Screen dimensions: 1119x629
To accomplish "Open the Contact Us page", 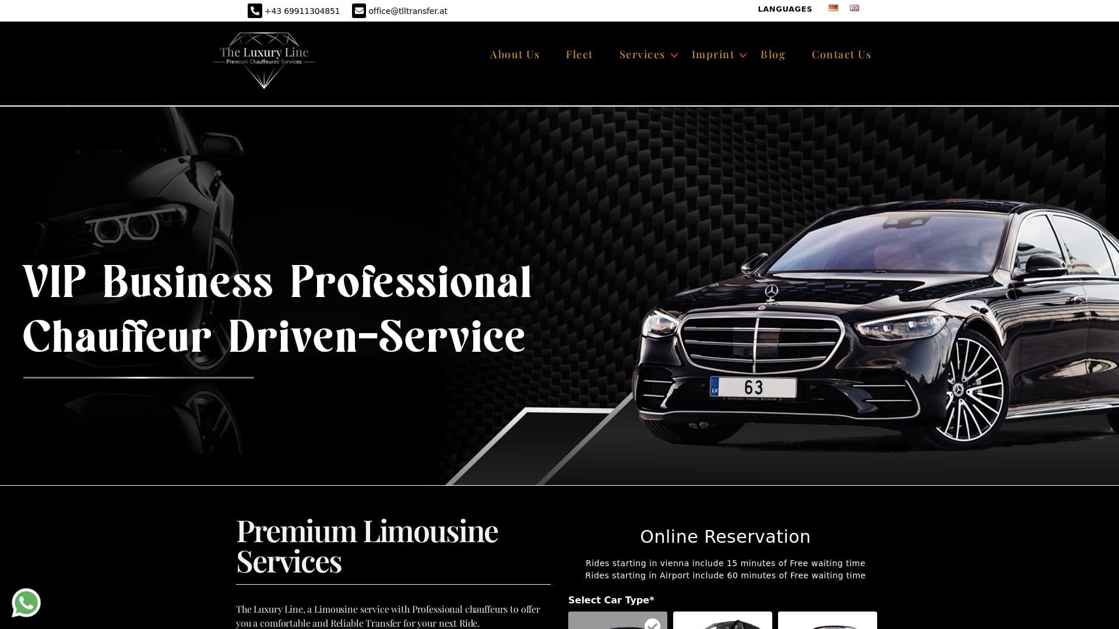I will pos(841,54).
